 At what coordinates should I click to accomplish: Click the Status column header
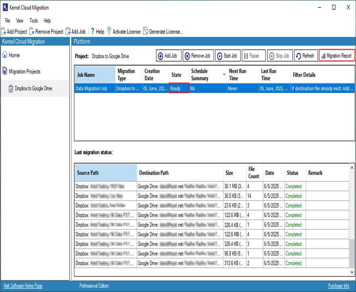pos(295,173)
